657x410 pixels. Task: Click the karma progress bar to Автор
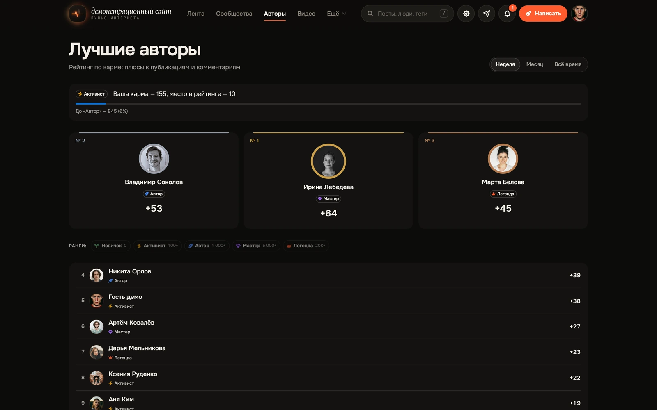[328, 104]
